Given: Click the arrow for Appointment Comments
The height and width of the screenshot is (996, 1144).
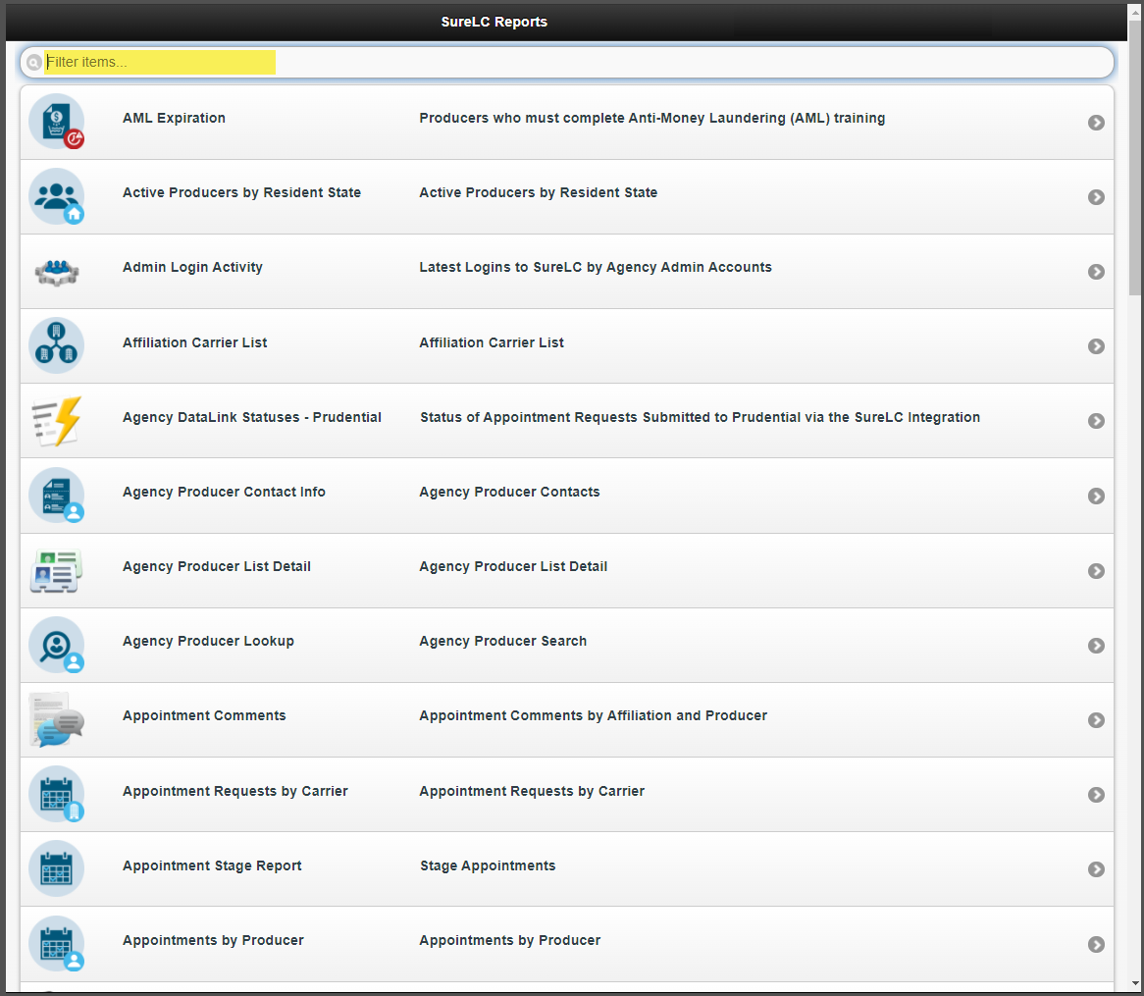Looking at the screenshot, I should (1096, 720).
